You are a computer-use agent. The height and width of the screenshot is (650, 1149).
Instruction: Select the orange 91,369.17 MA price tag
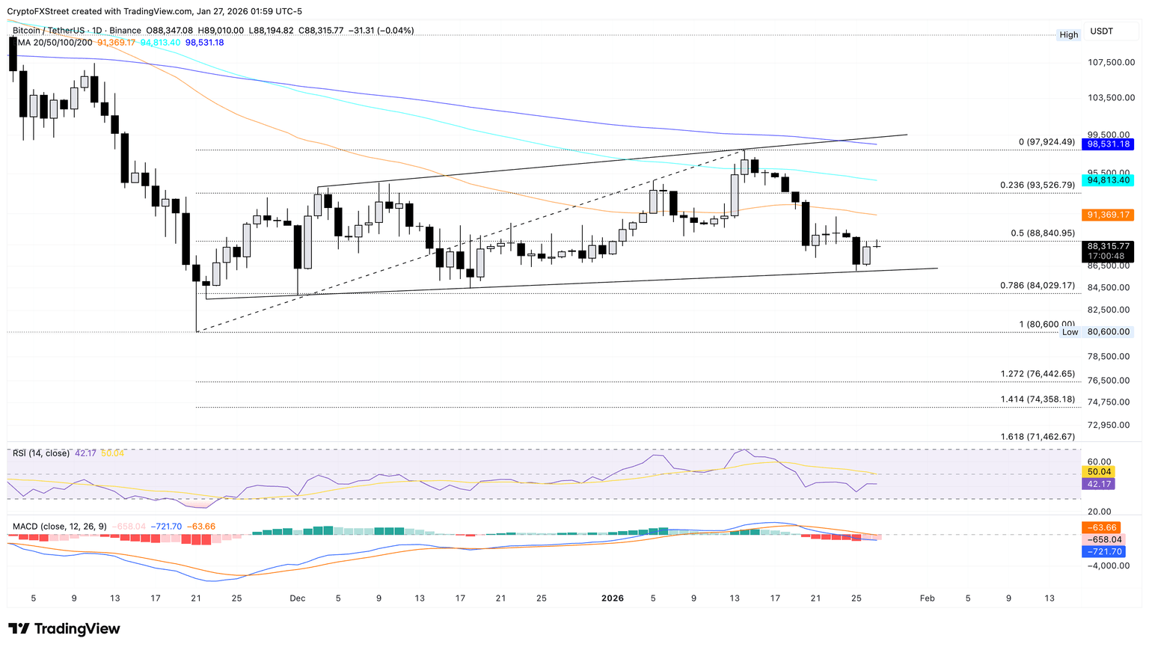[1109, 215]
